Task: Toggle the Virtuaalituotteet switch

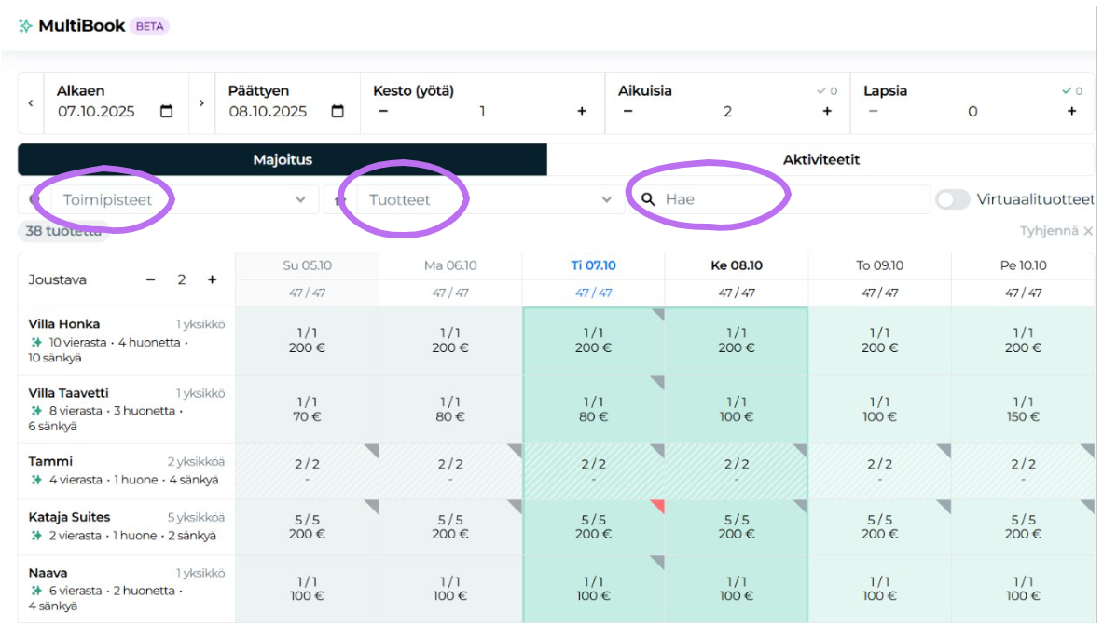Action: click(x=953, y=199)
